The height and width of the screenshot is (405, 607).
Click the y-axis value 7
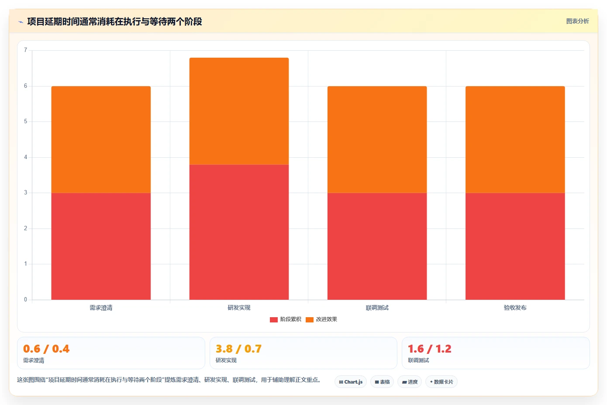pos(25,50)
